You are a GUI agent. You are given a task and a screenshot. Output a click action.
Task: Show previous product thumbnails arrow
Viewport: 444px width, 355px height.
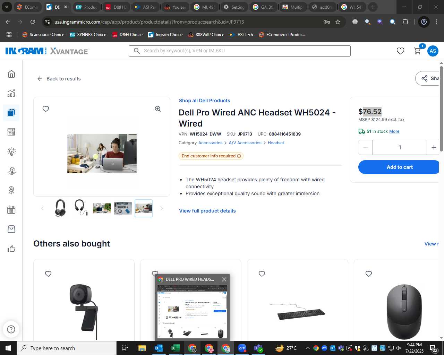42,208
